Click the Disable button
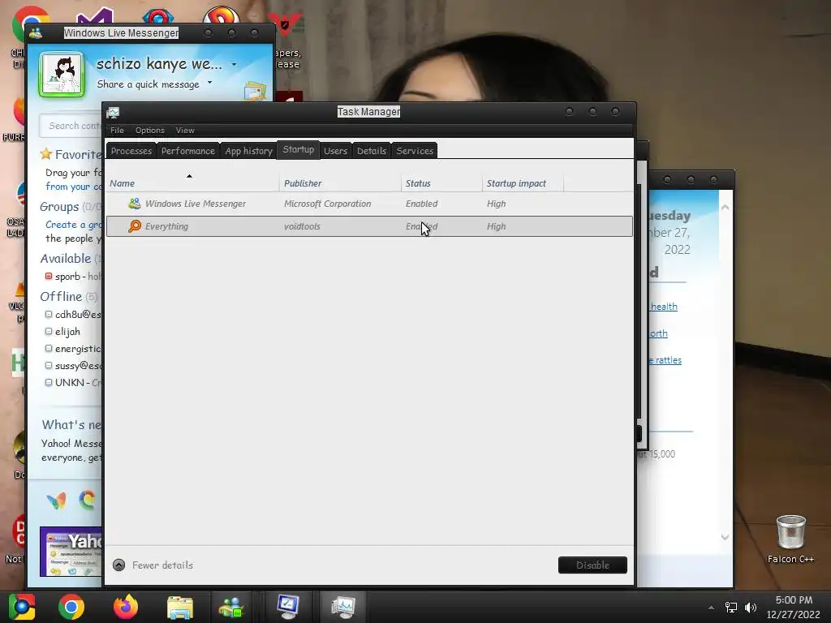Screen dimensions: 831x623 [592, 565]
